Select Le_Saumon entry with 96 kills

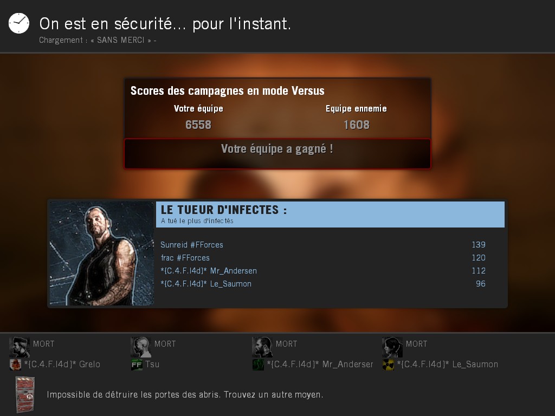[x=323, y=284]
